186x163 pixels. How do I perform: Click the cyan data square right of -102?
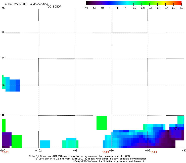click(45, 144)
